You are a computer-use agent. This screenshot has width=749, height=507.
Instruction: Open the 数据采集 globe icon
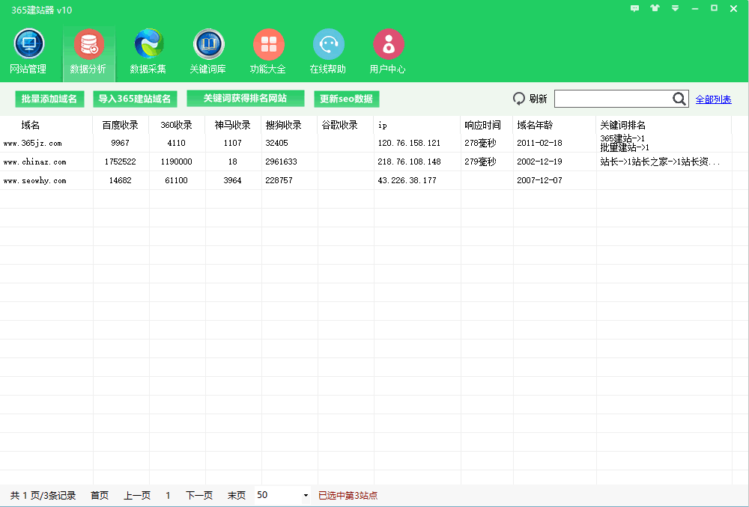pyautogui.click(x=148, y=44)
